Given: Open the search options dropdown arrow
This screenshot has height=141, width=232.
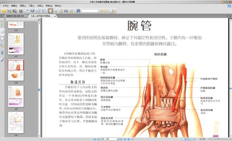Looking at the screenshot, I should click(115, 11).
